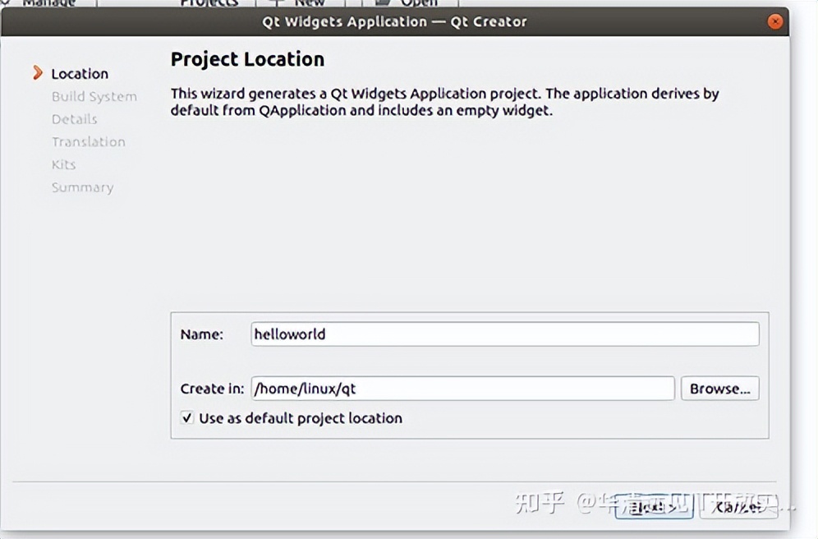Viewport: 818px width, 539px height.
Task: Select the Kits wizard step
Action: point(63,164)
